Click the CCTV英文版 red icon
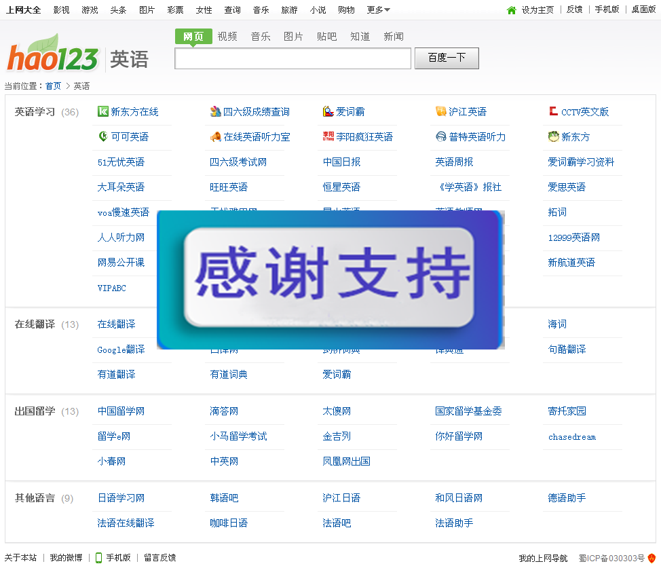The height and width of the screenshot is (585, 661). point(554,111)
